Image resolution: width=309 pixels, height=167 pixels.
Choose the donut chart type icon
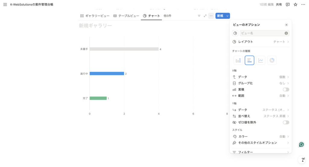272,60
